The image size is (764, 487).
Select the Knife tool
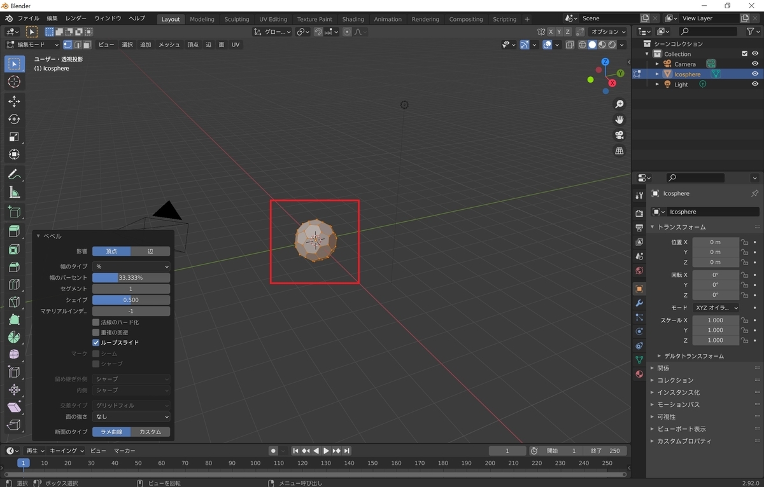coord(14,302)
